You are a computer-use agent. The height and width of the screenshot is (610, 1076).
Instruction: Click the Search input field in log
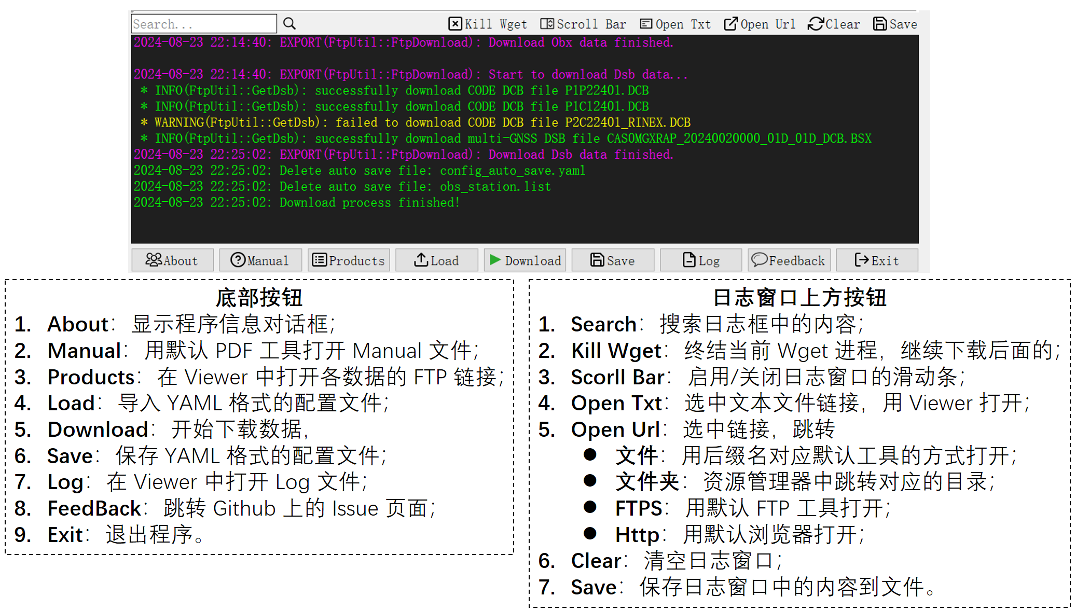click(x=204, y=24)
